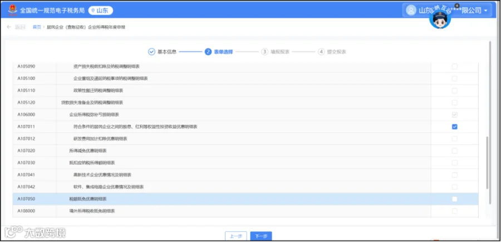
Task: Expand the company account dropdown arrow
Action: click(486, 11)
